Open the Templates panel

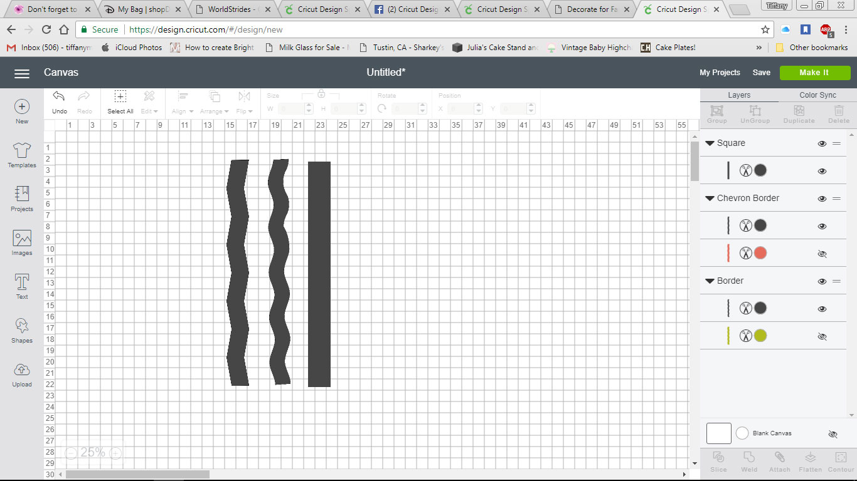pos(21,155)
